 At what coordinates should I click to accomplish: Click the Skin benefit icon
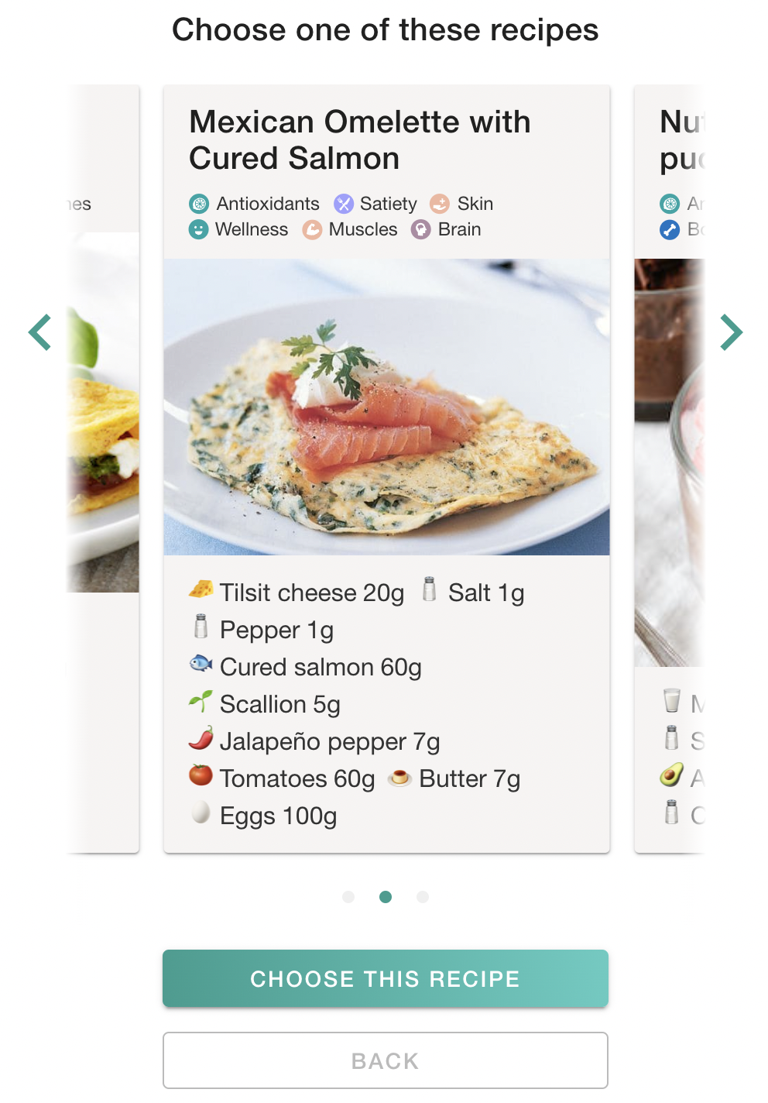pyautogui.click(x=440, y=204)
